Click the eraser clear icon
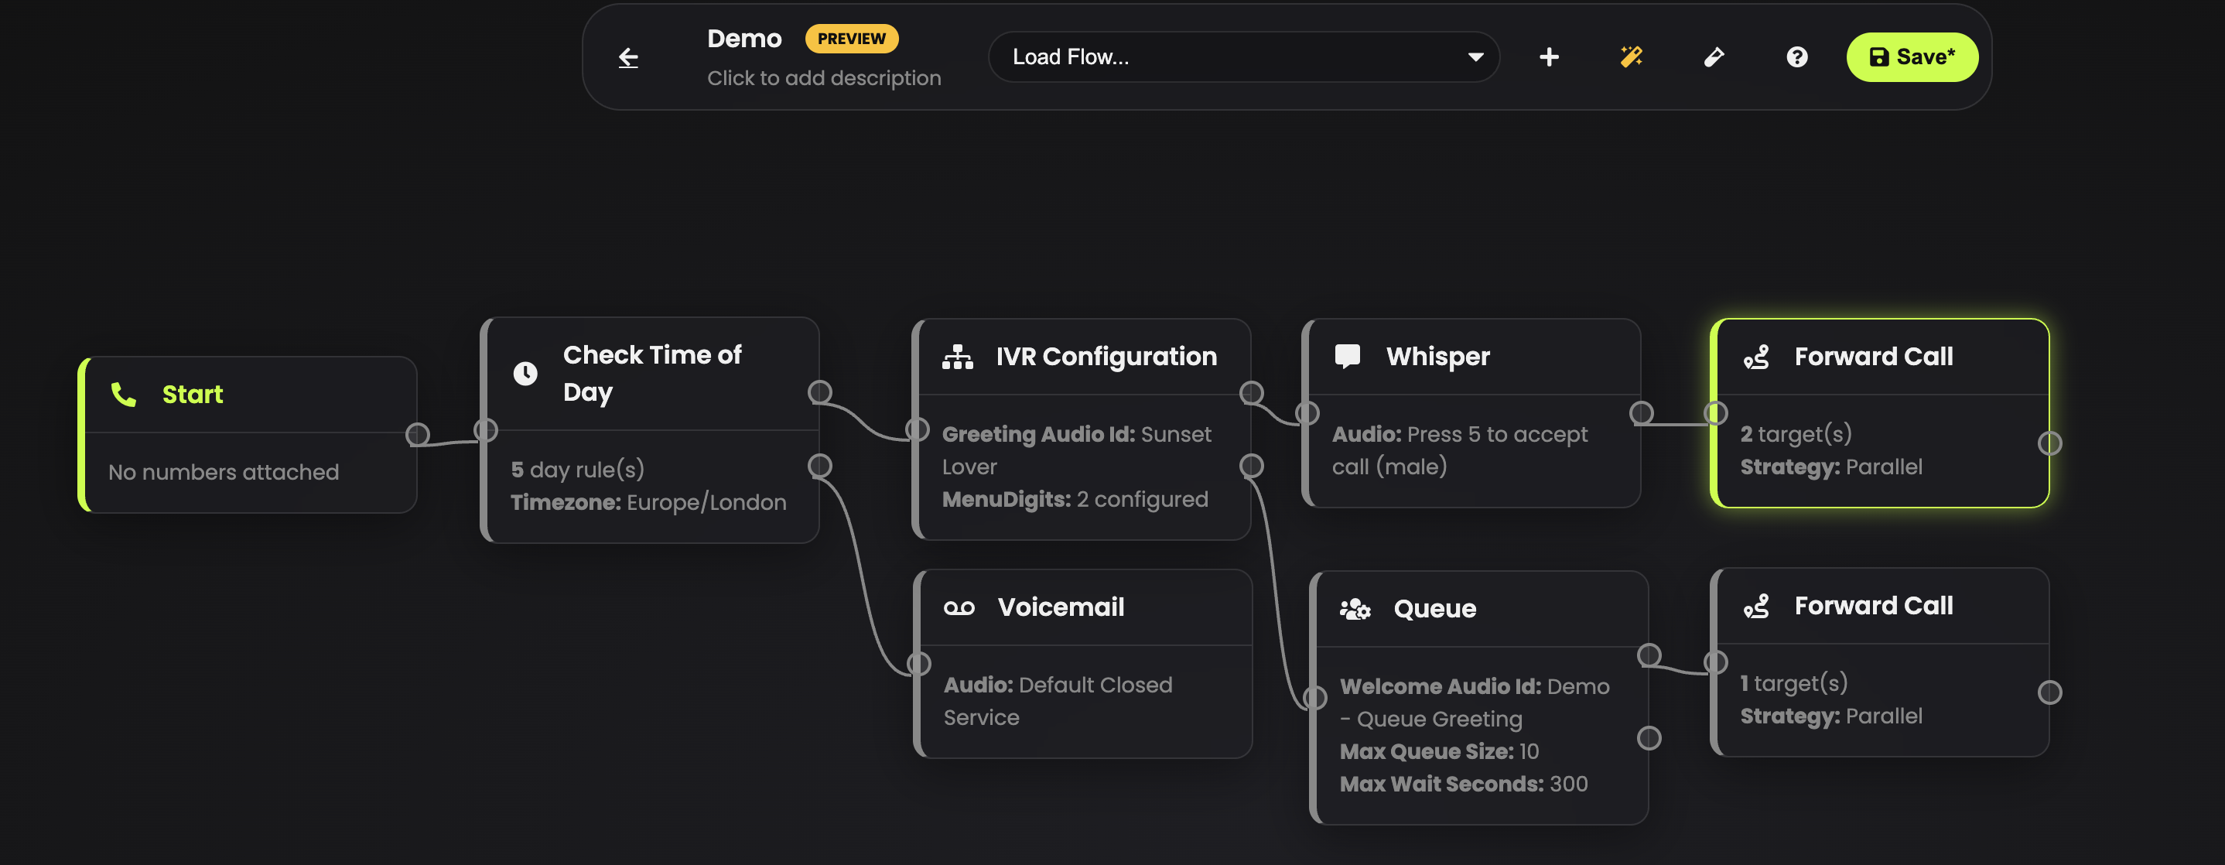Image resolution: width=2225 pixels, height=865 pixels. [x=1714, y=57]
